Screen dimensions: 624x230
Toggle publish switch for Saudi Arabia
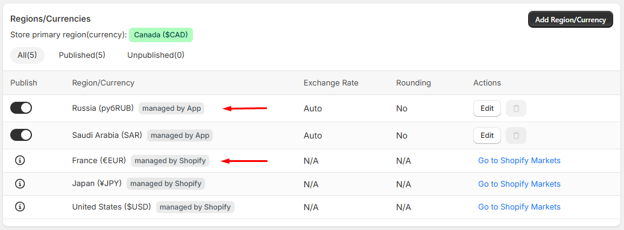point(21,135)
